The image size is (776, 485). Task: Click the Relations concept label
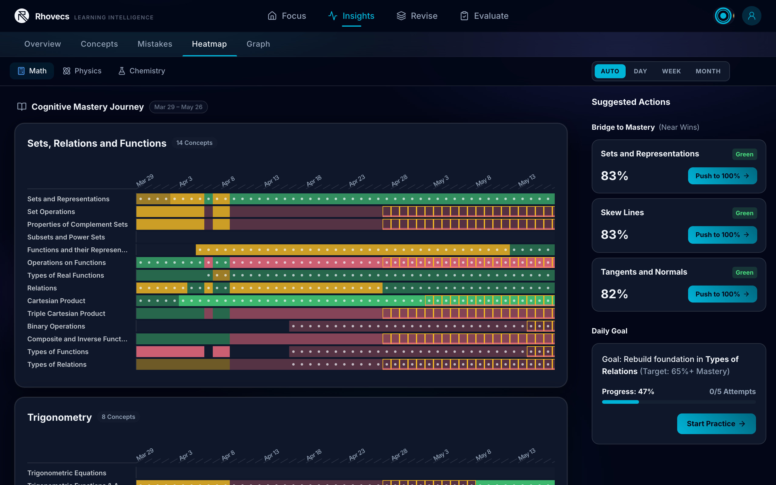tap(42, 288)
